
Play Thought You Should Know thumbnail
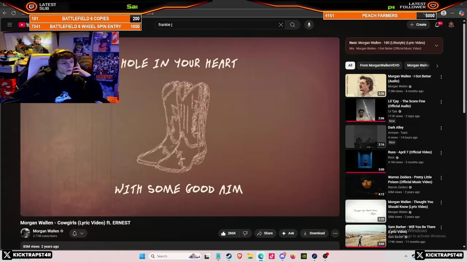click(366, 211)
